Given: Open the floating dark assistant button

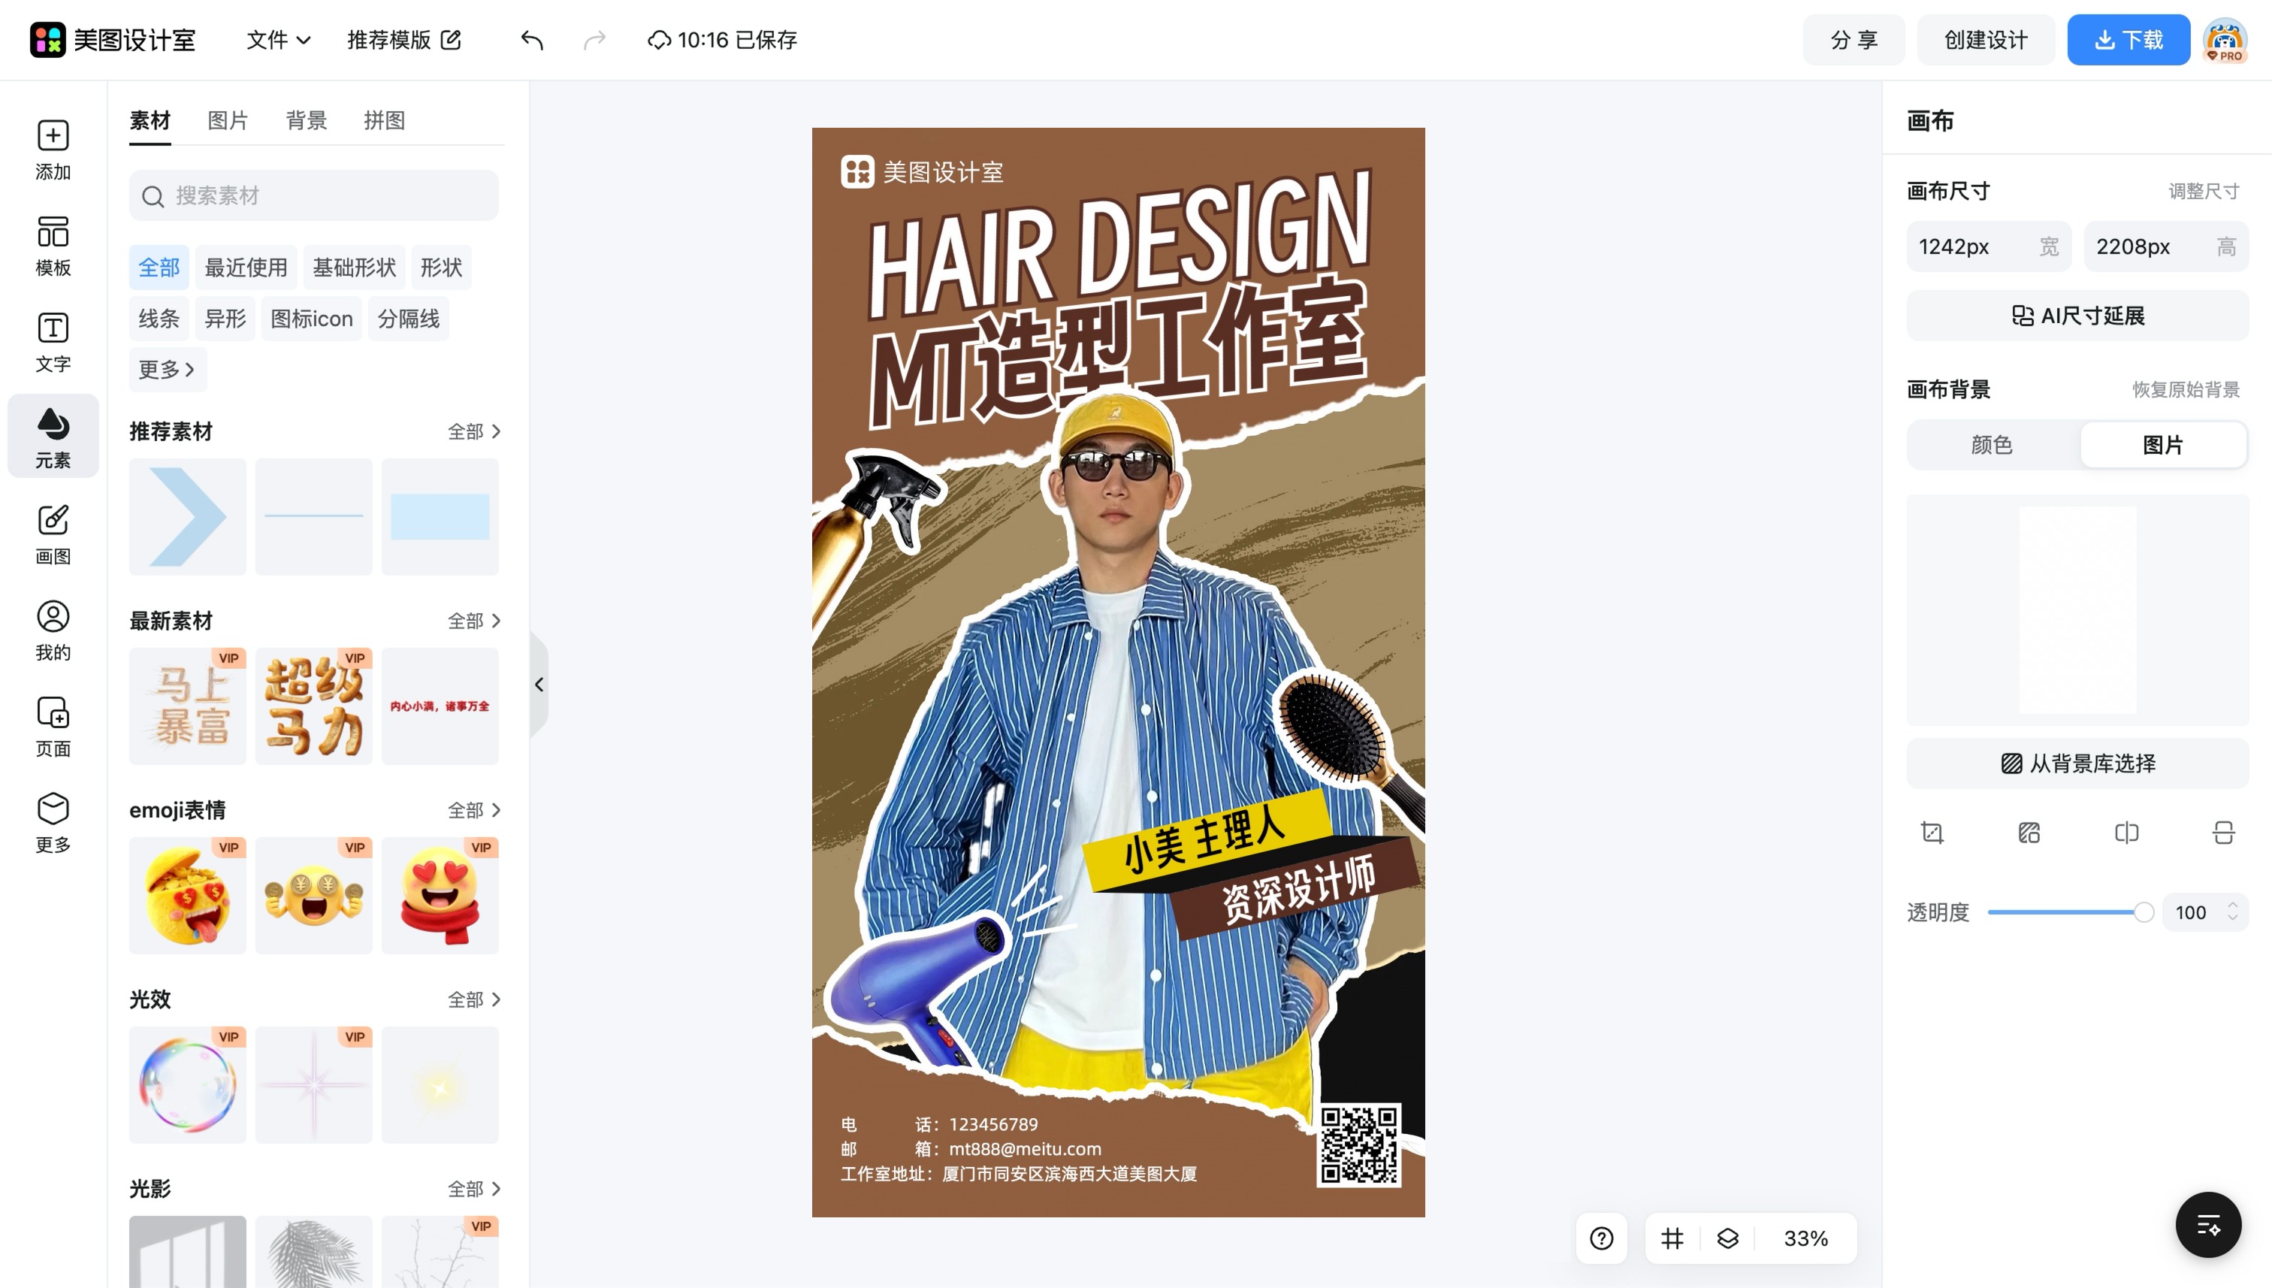Looking at the screenshot, I should point(2208,1225).
